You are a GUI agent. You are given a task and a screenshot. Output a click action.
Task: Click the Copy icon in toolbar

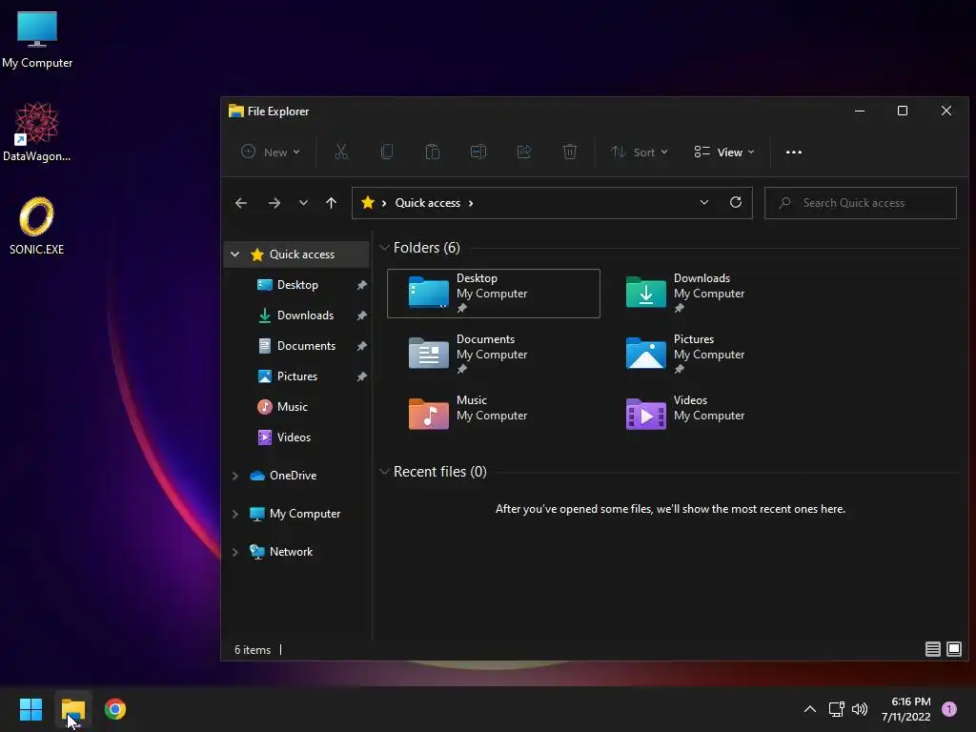pos(387,152)
